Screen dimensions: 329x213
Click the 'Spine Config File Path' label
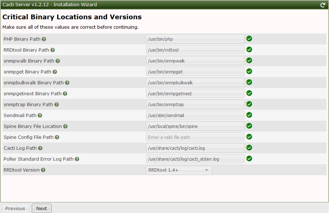[28, 137]
